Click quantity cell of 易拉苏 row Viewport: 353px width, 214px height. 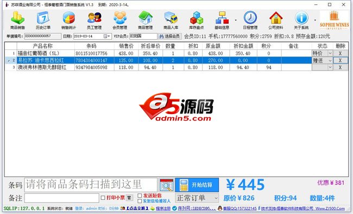(x=173, y=60)
